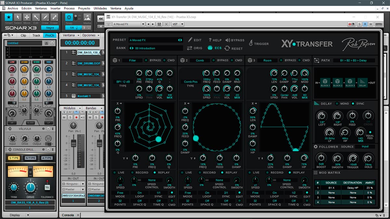Pick the Edit tool

pos(36,17)
